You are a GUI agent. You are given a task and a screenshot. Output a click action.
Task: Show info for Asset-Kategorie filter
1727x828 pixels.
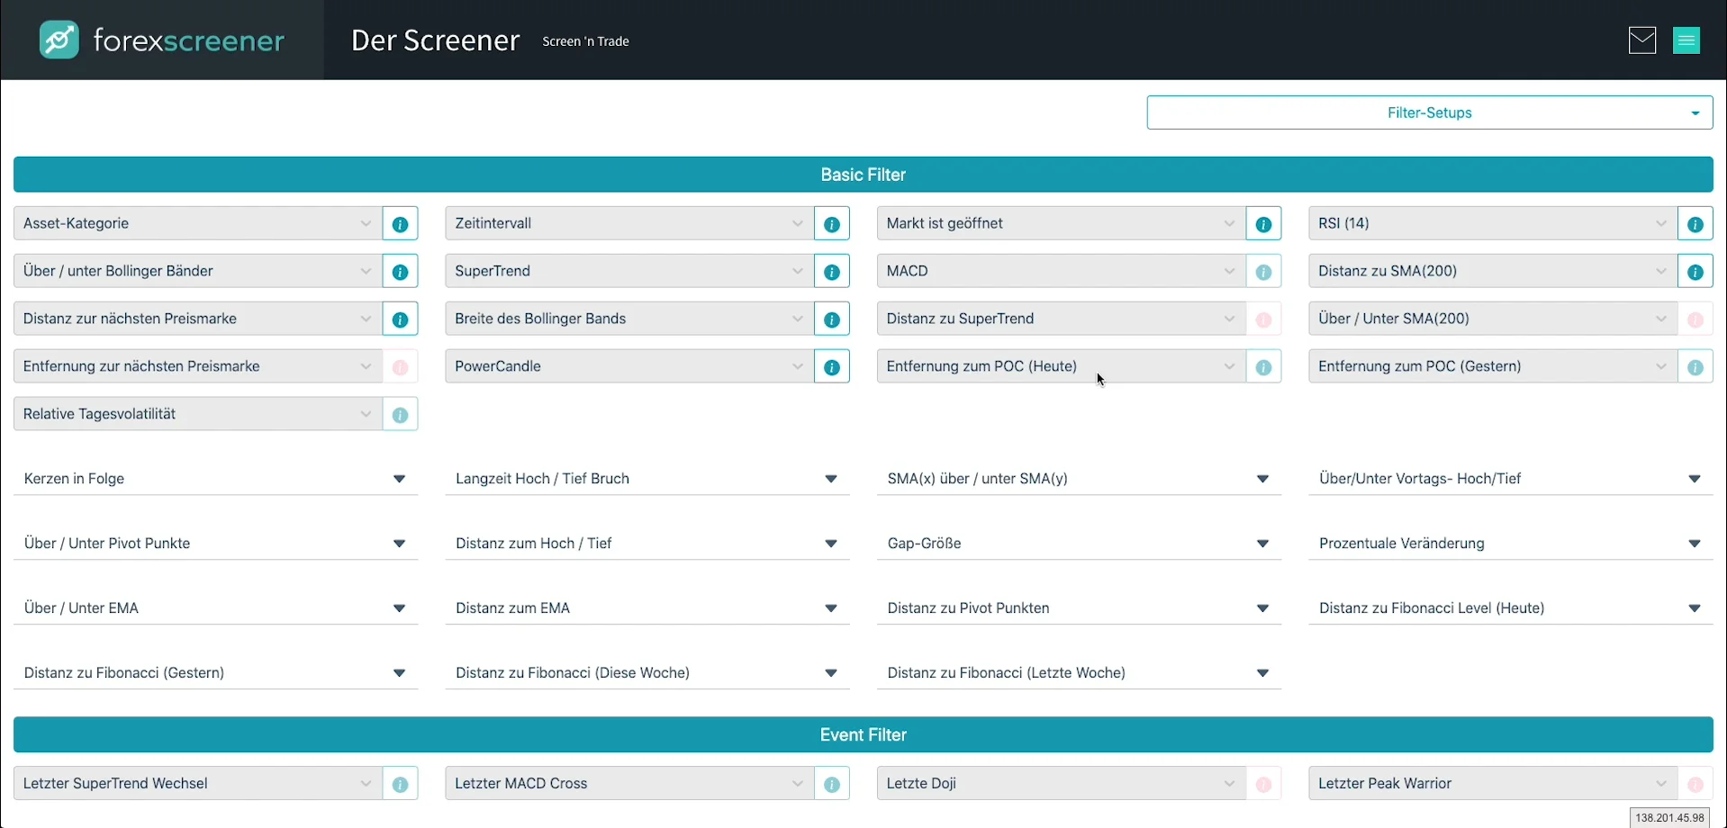[x=400, y=223]
